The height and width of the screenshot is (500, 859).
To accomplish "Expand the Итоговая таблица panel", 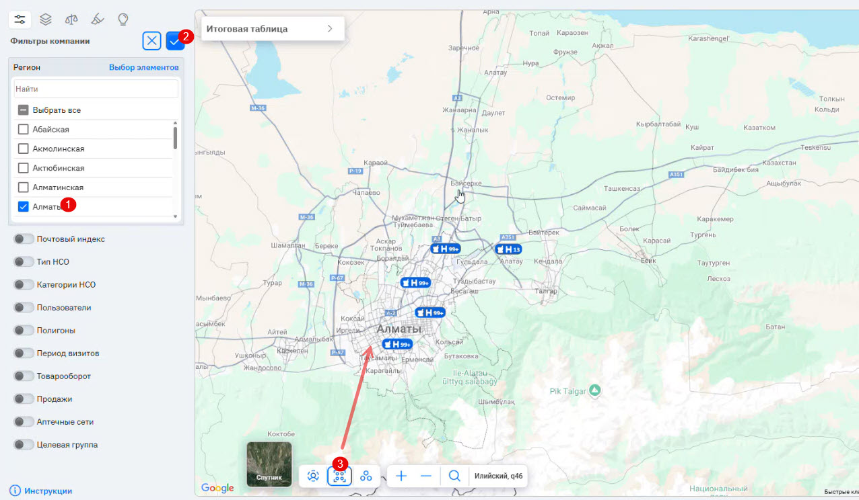I will point(272,29).
